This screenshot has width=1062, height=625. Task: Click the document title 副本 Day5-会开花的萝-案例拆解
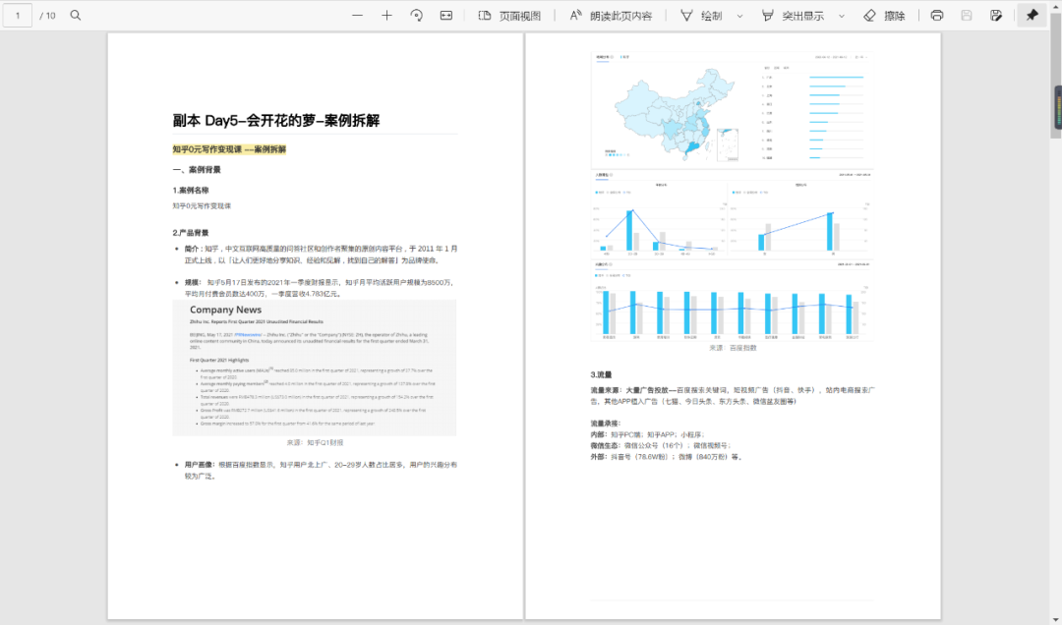275,121
